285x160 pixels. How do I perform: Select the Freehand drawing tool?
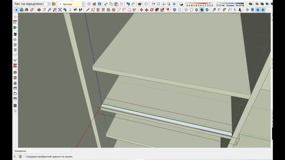tap(93, 10)
